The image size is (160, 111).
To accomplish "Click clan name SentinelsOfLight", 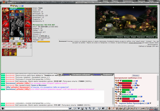I will coord(44,38).
